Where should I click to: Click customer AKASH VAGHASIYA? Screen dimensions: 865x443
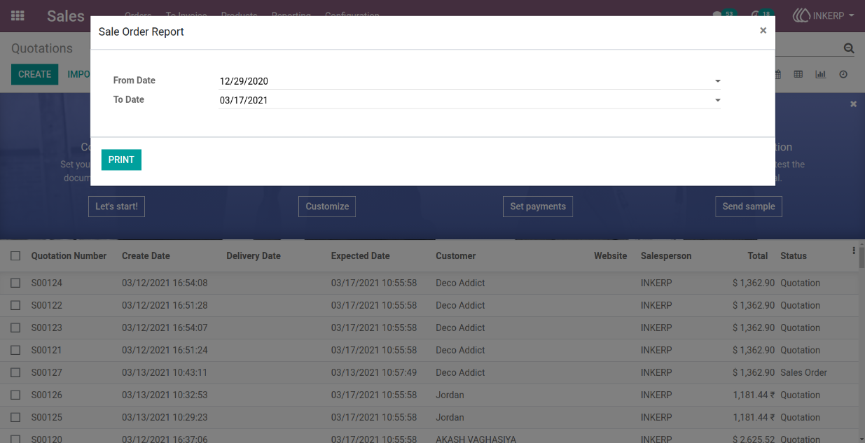pyautogui.click(x=476, y=440)
